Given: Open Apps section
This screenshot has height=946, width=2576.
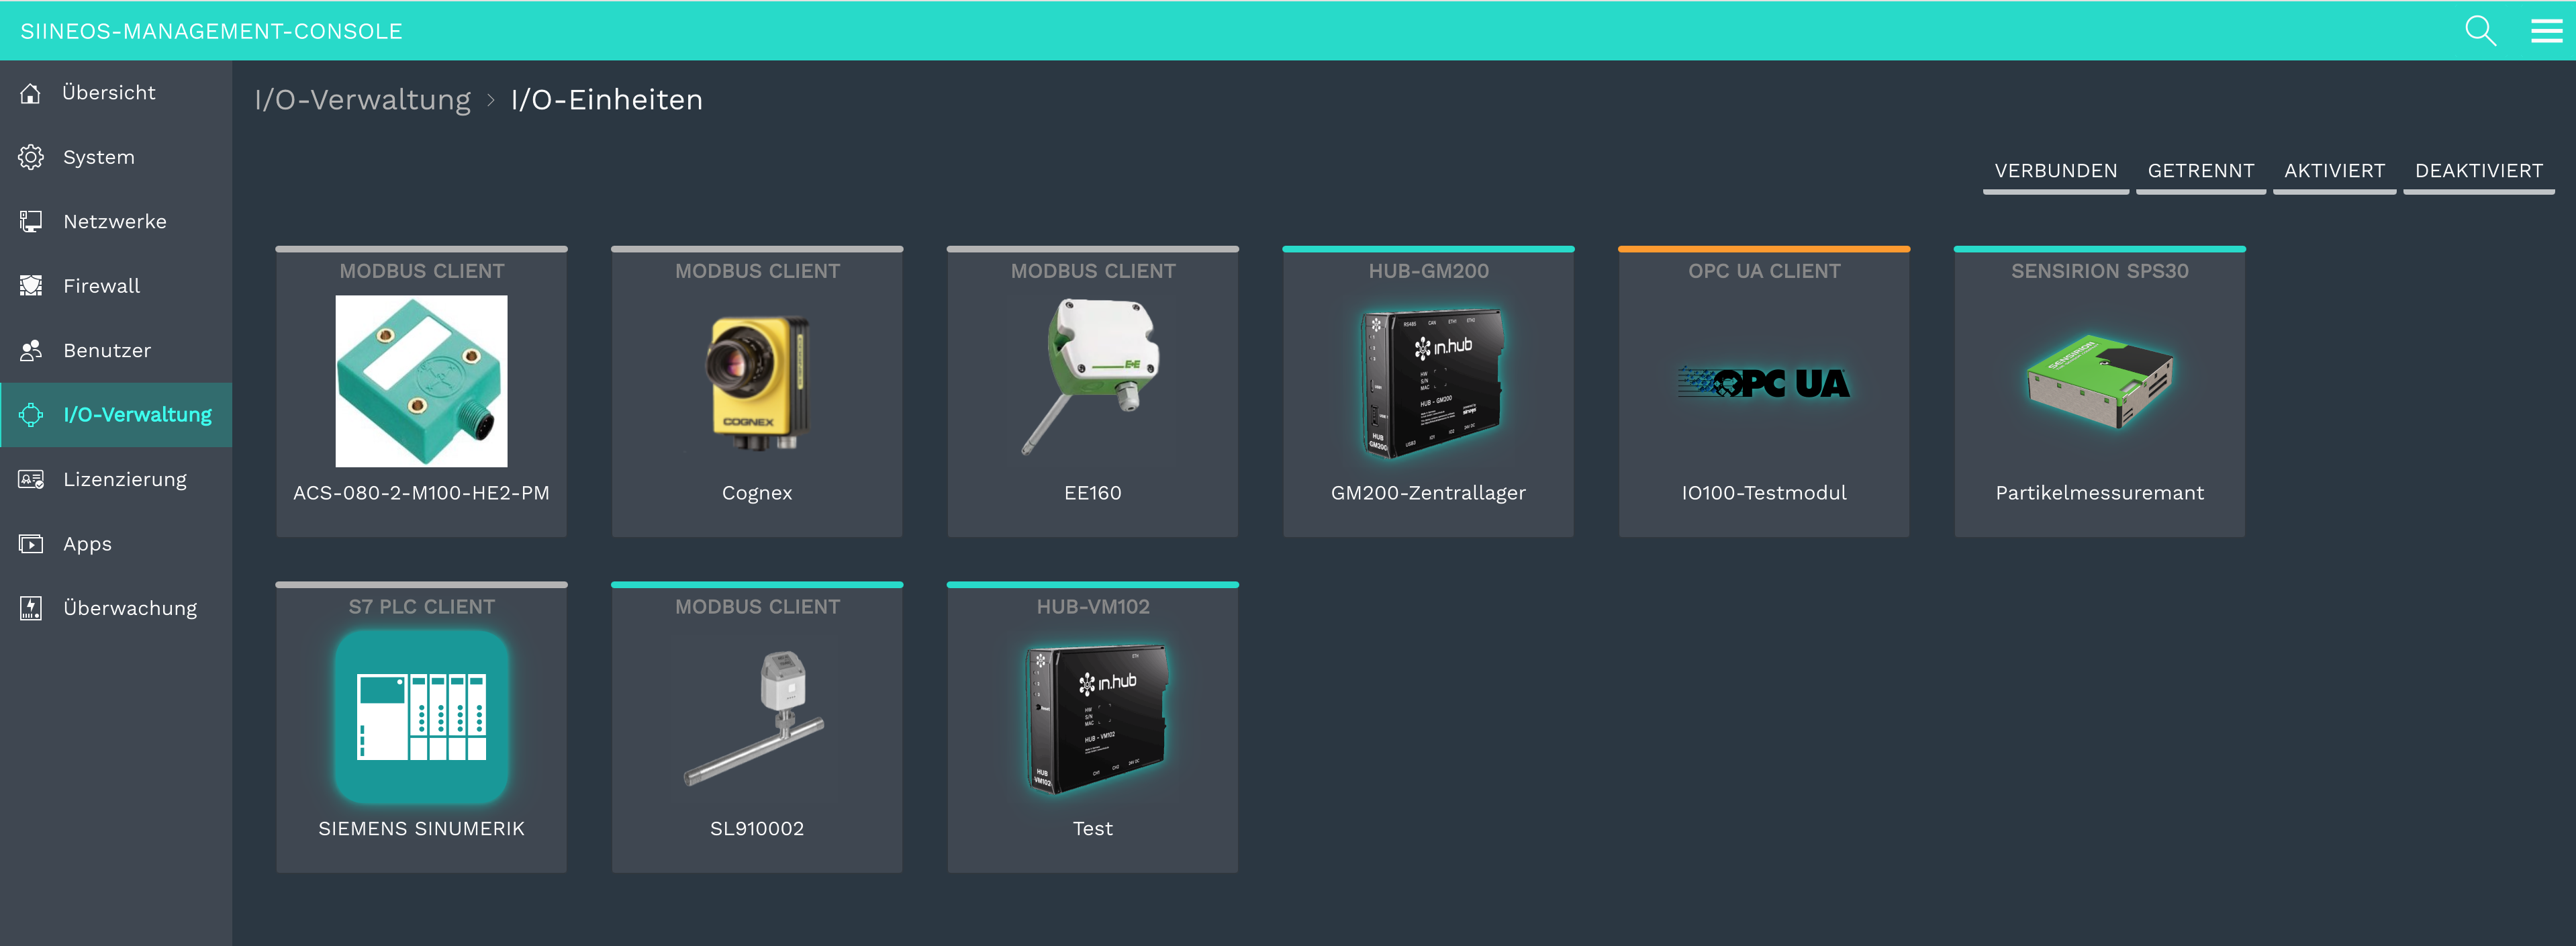Looking at the screenshot, I should point(116,544).
